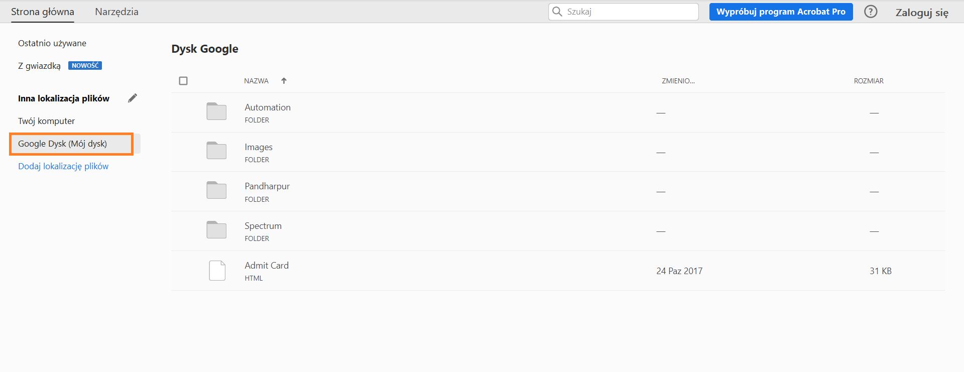
Task: Open the Pandharpur folder icon
Action: (216, 190)
